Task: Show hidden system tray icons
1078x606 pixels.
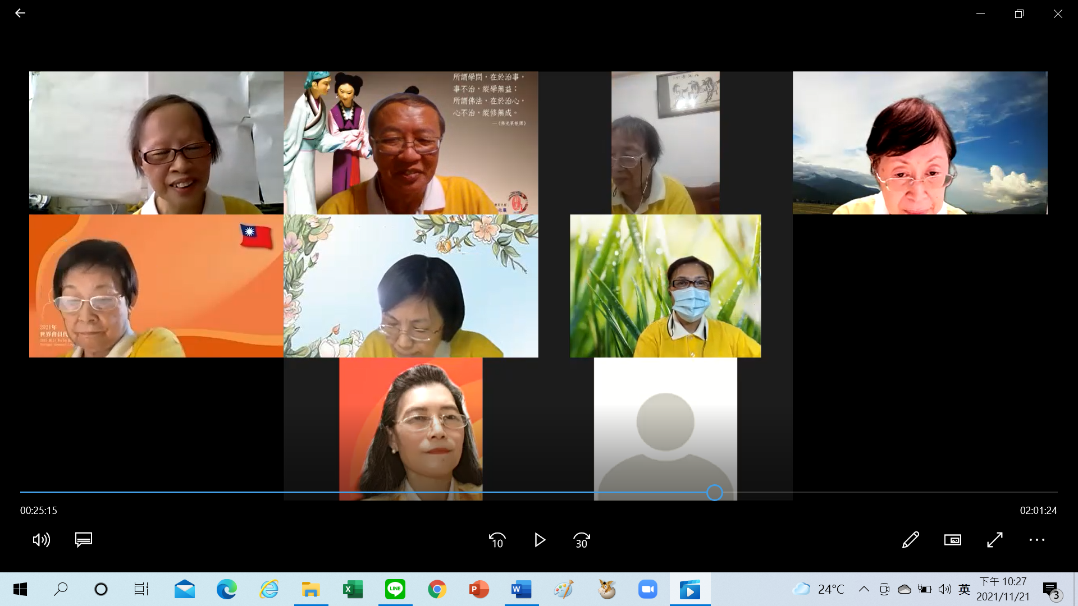Action: (864, 589)
